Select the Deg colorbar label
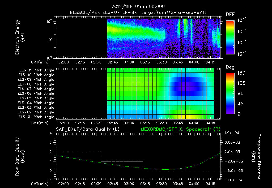The image size is (272, 188). pyautogui.click(x=230, y=67)
